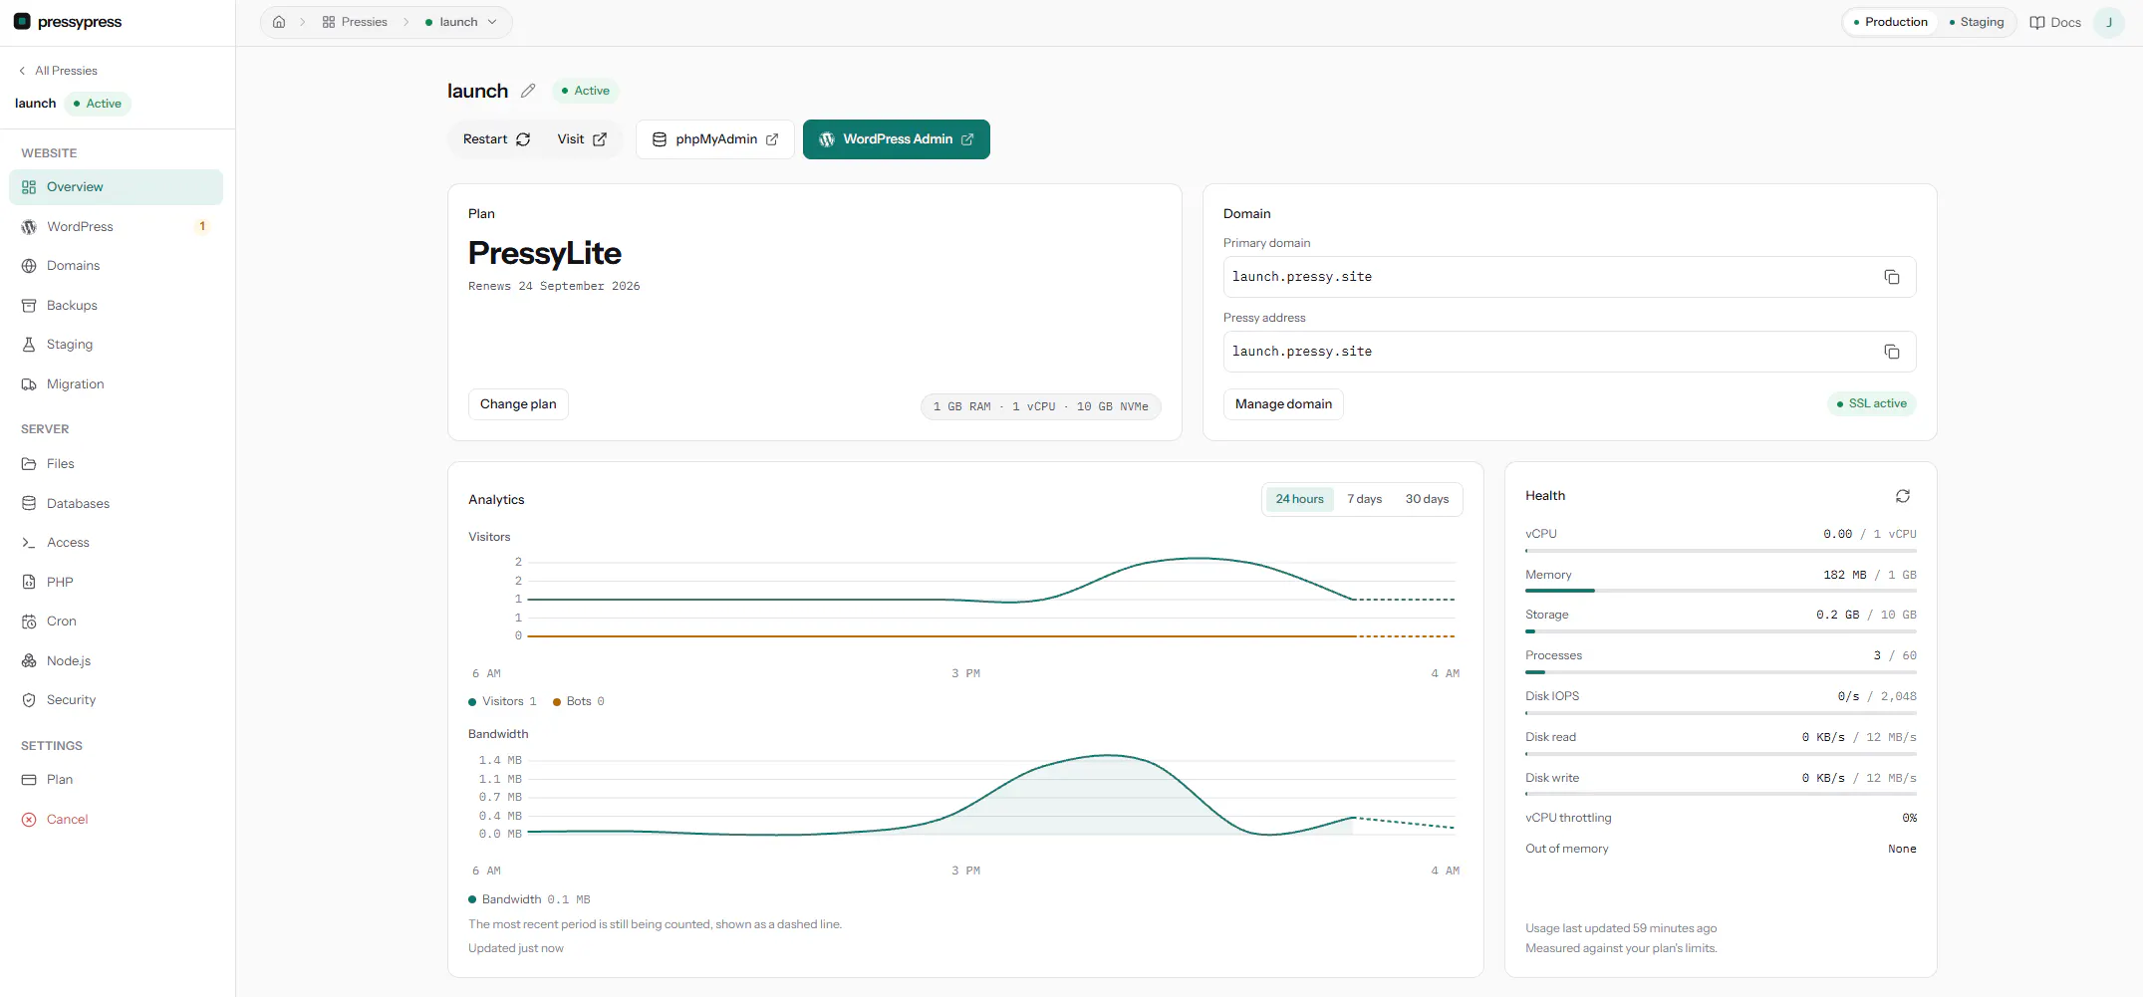Click the Active status badge beside title
Image resolution: width=2143 pixels, height=997 pixels.
(x=586, y=91)
